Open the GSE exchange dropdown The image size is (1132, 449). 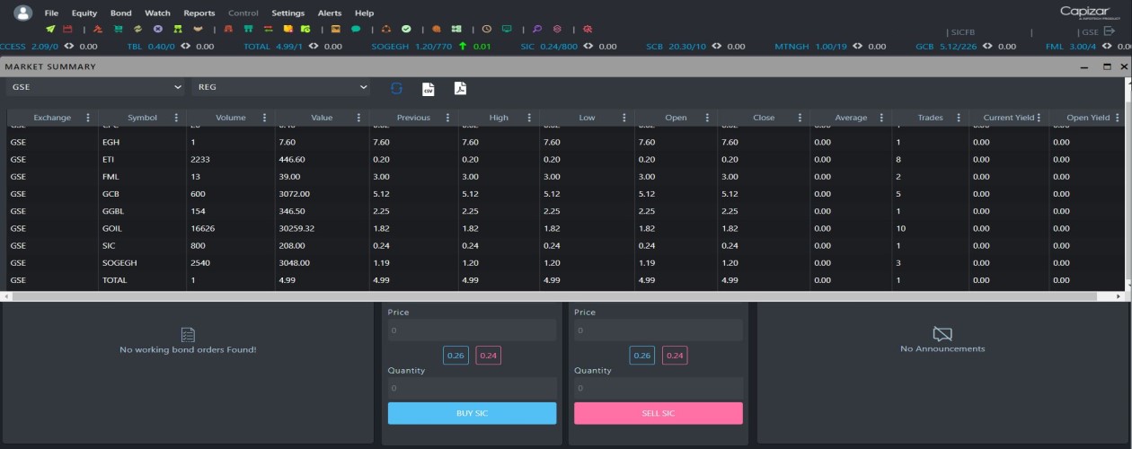coord(95,87)
